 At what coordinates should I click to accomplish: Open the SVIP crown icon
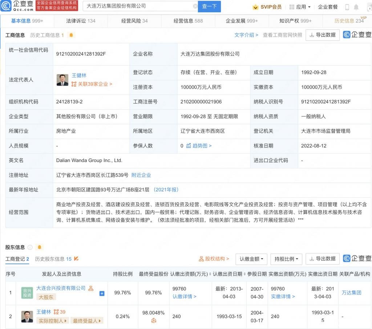tap(255, 7)
